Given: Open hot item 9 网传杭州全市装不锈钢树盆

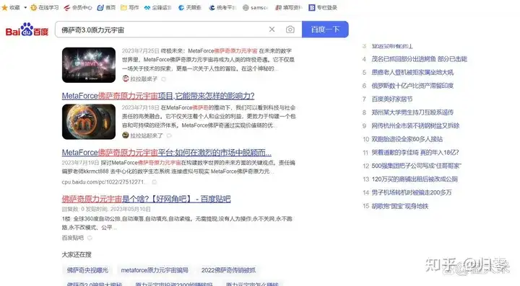Looking at the screenshot, I should click(x=415, y=125).
